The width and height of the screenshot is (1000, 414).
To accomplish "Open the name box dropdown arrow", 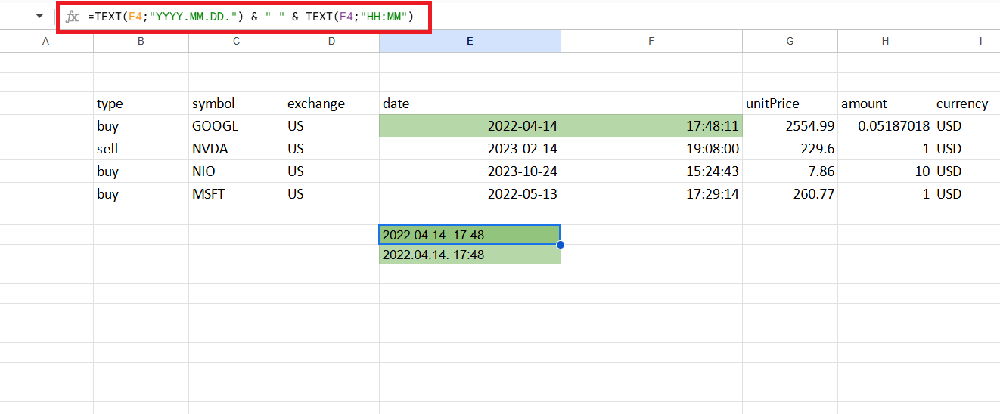I will click(39, 17).
